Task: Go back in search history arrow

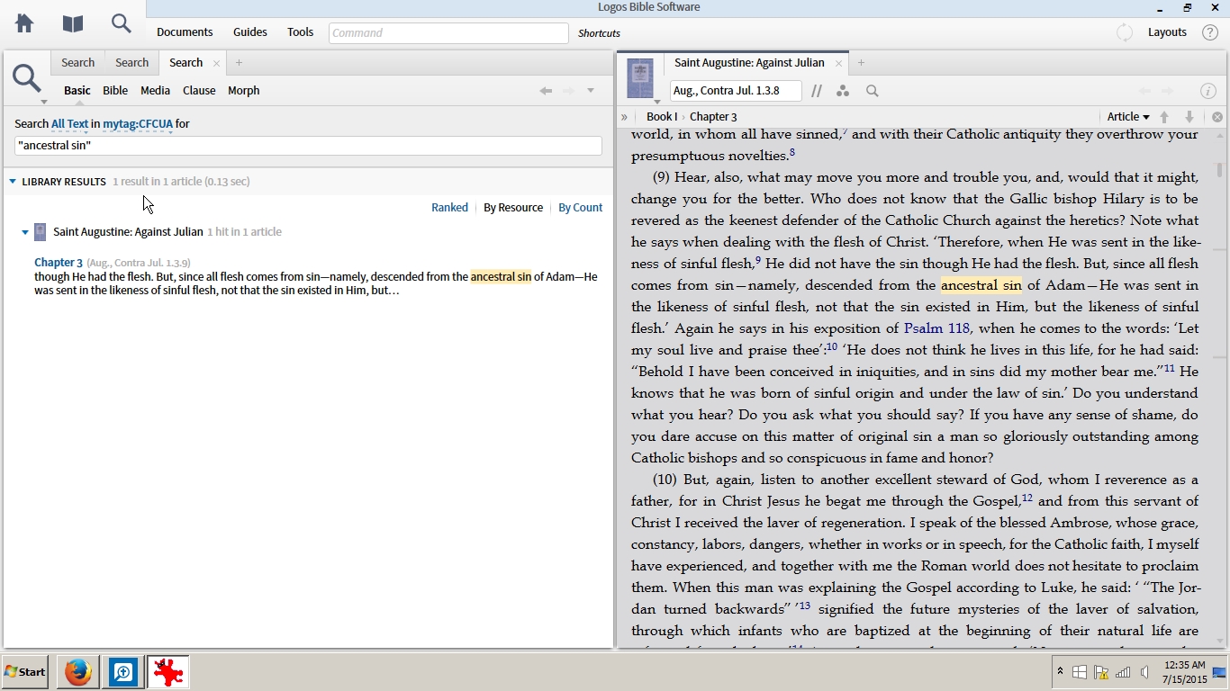Action: [546, 91]
